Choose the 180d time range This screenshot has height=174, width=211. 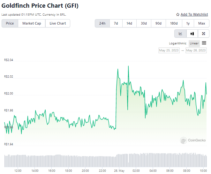coord(174,23)
